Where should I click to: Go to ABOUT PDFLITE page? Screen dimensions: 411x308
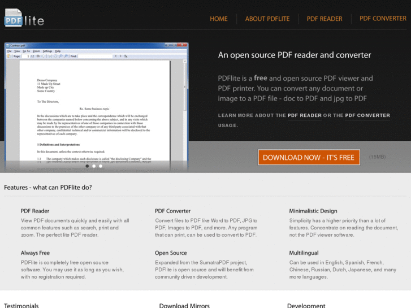pyautogui.click(x=267, y=19)
